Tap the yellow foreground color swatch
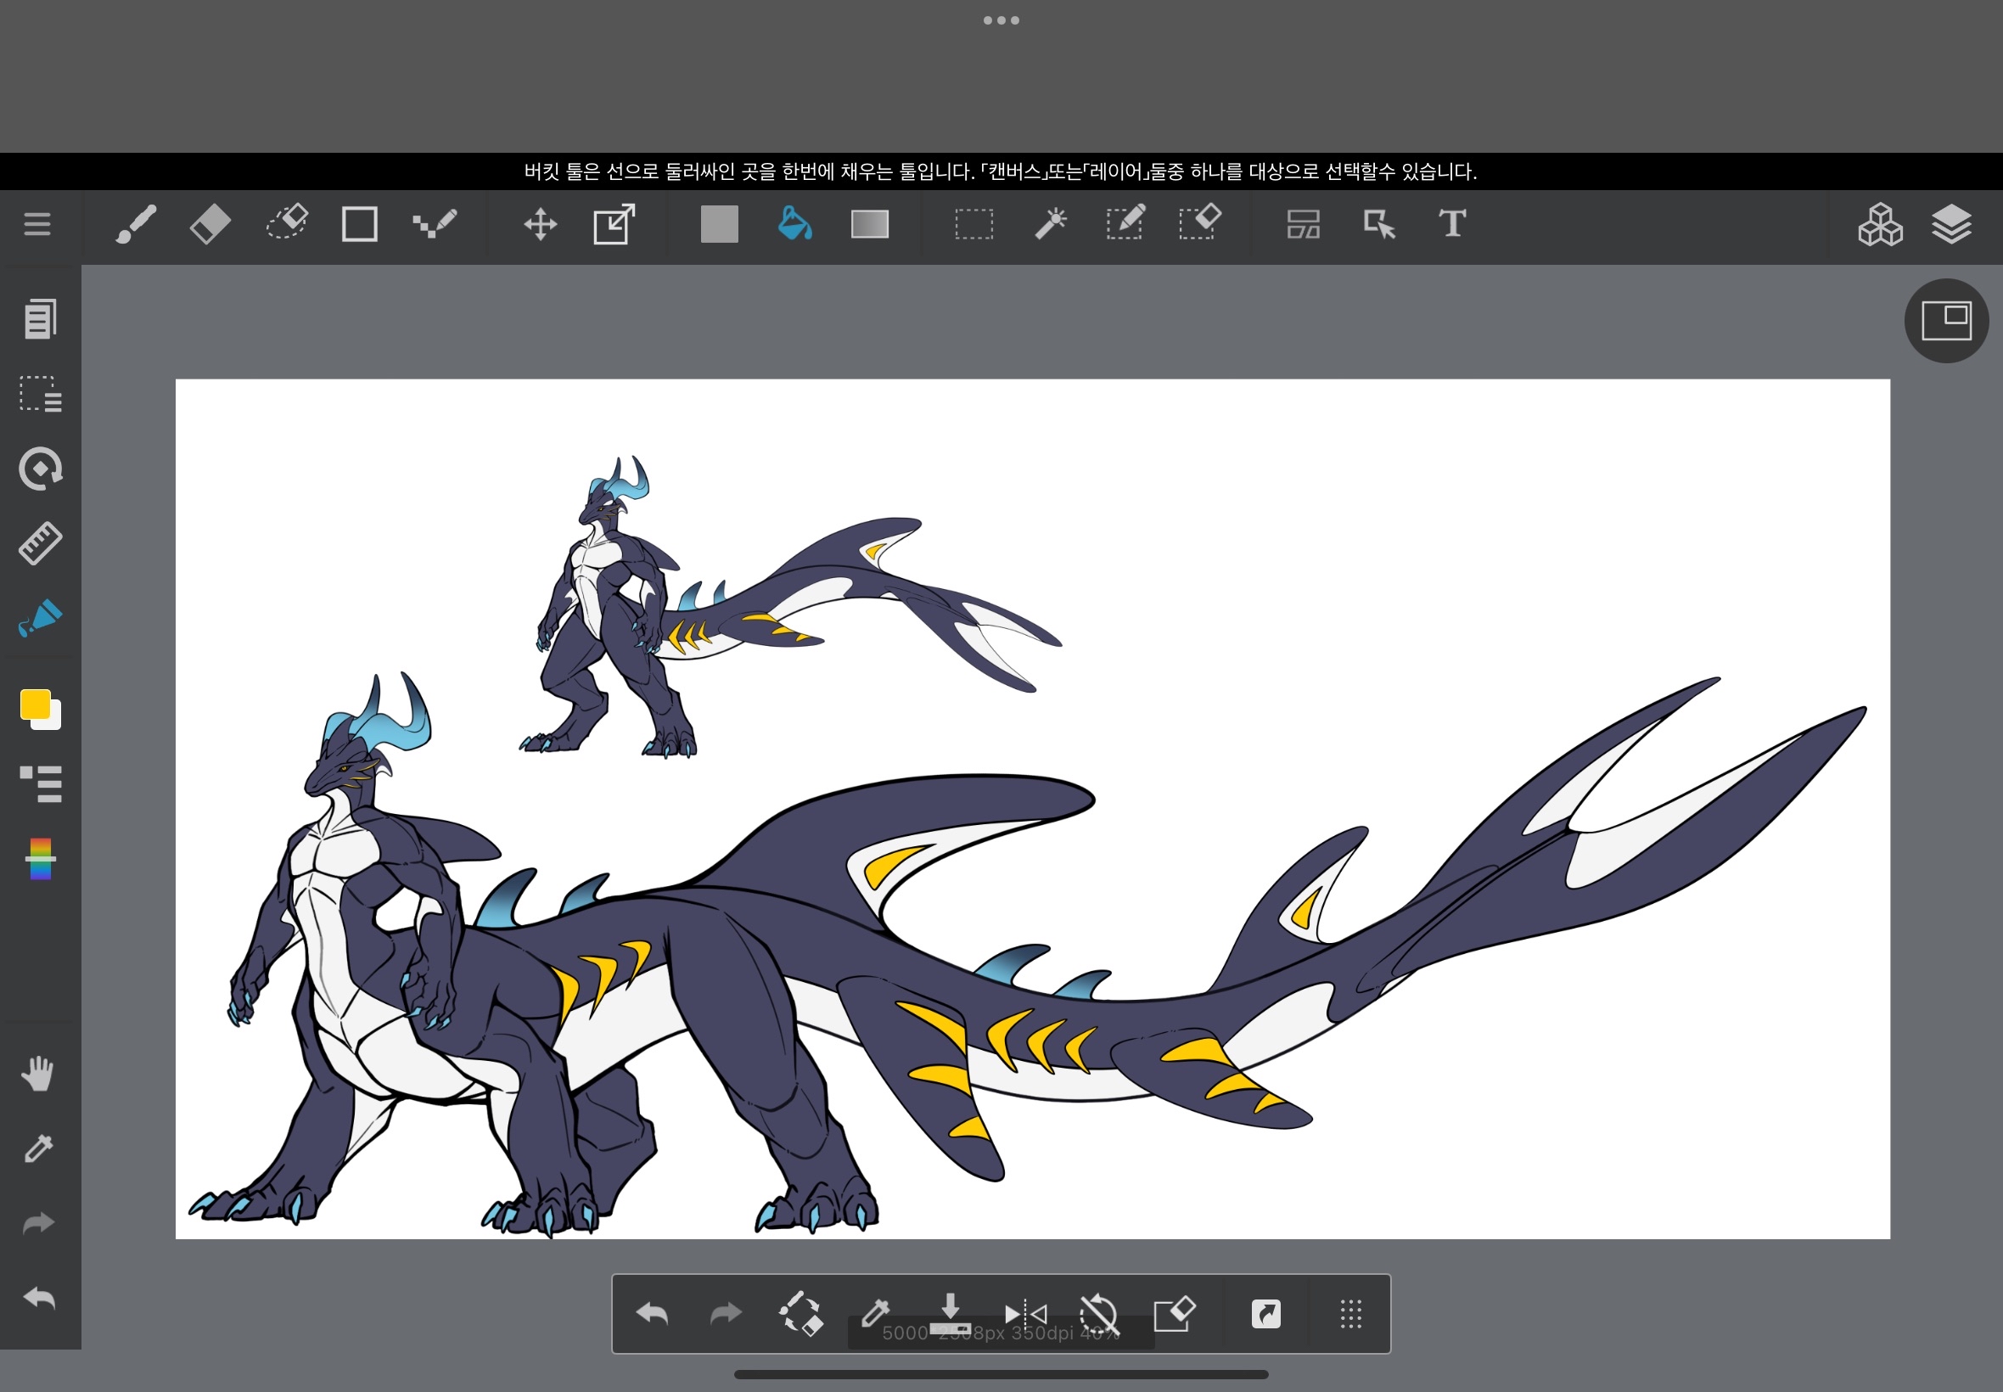 click(35, 704)
